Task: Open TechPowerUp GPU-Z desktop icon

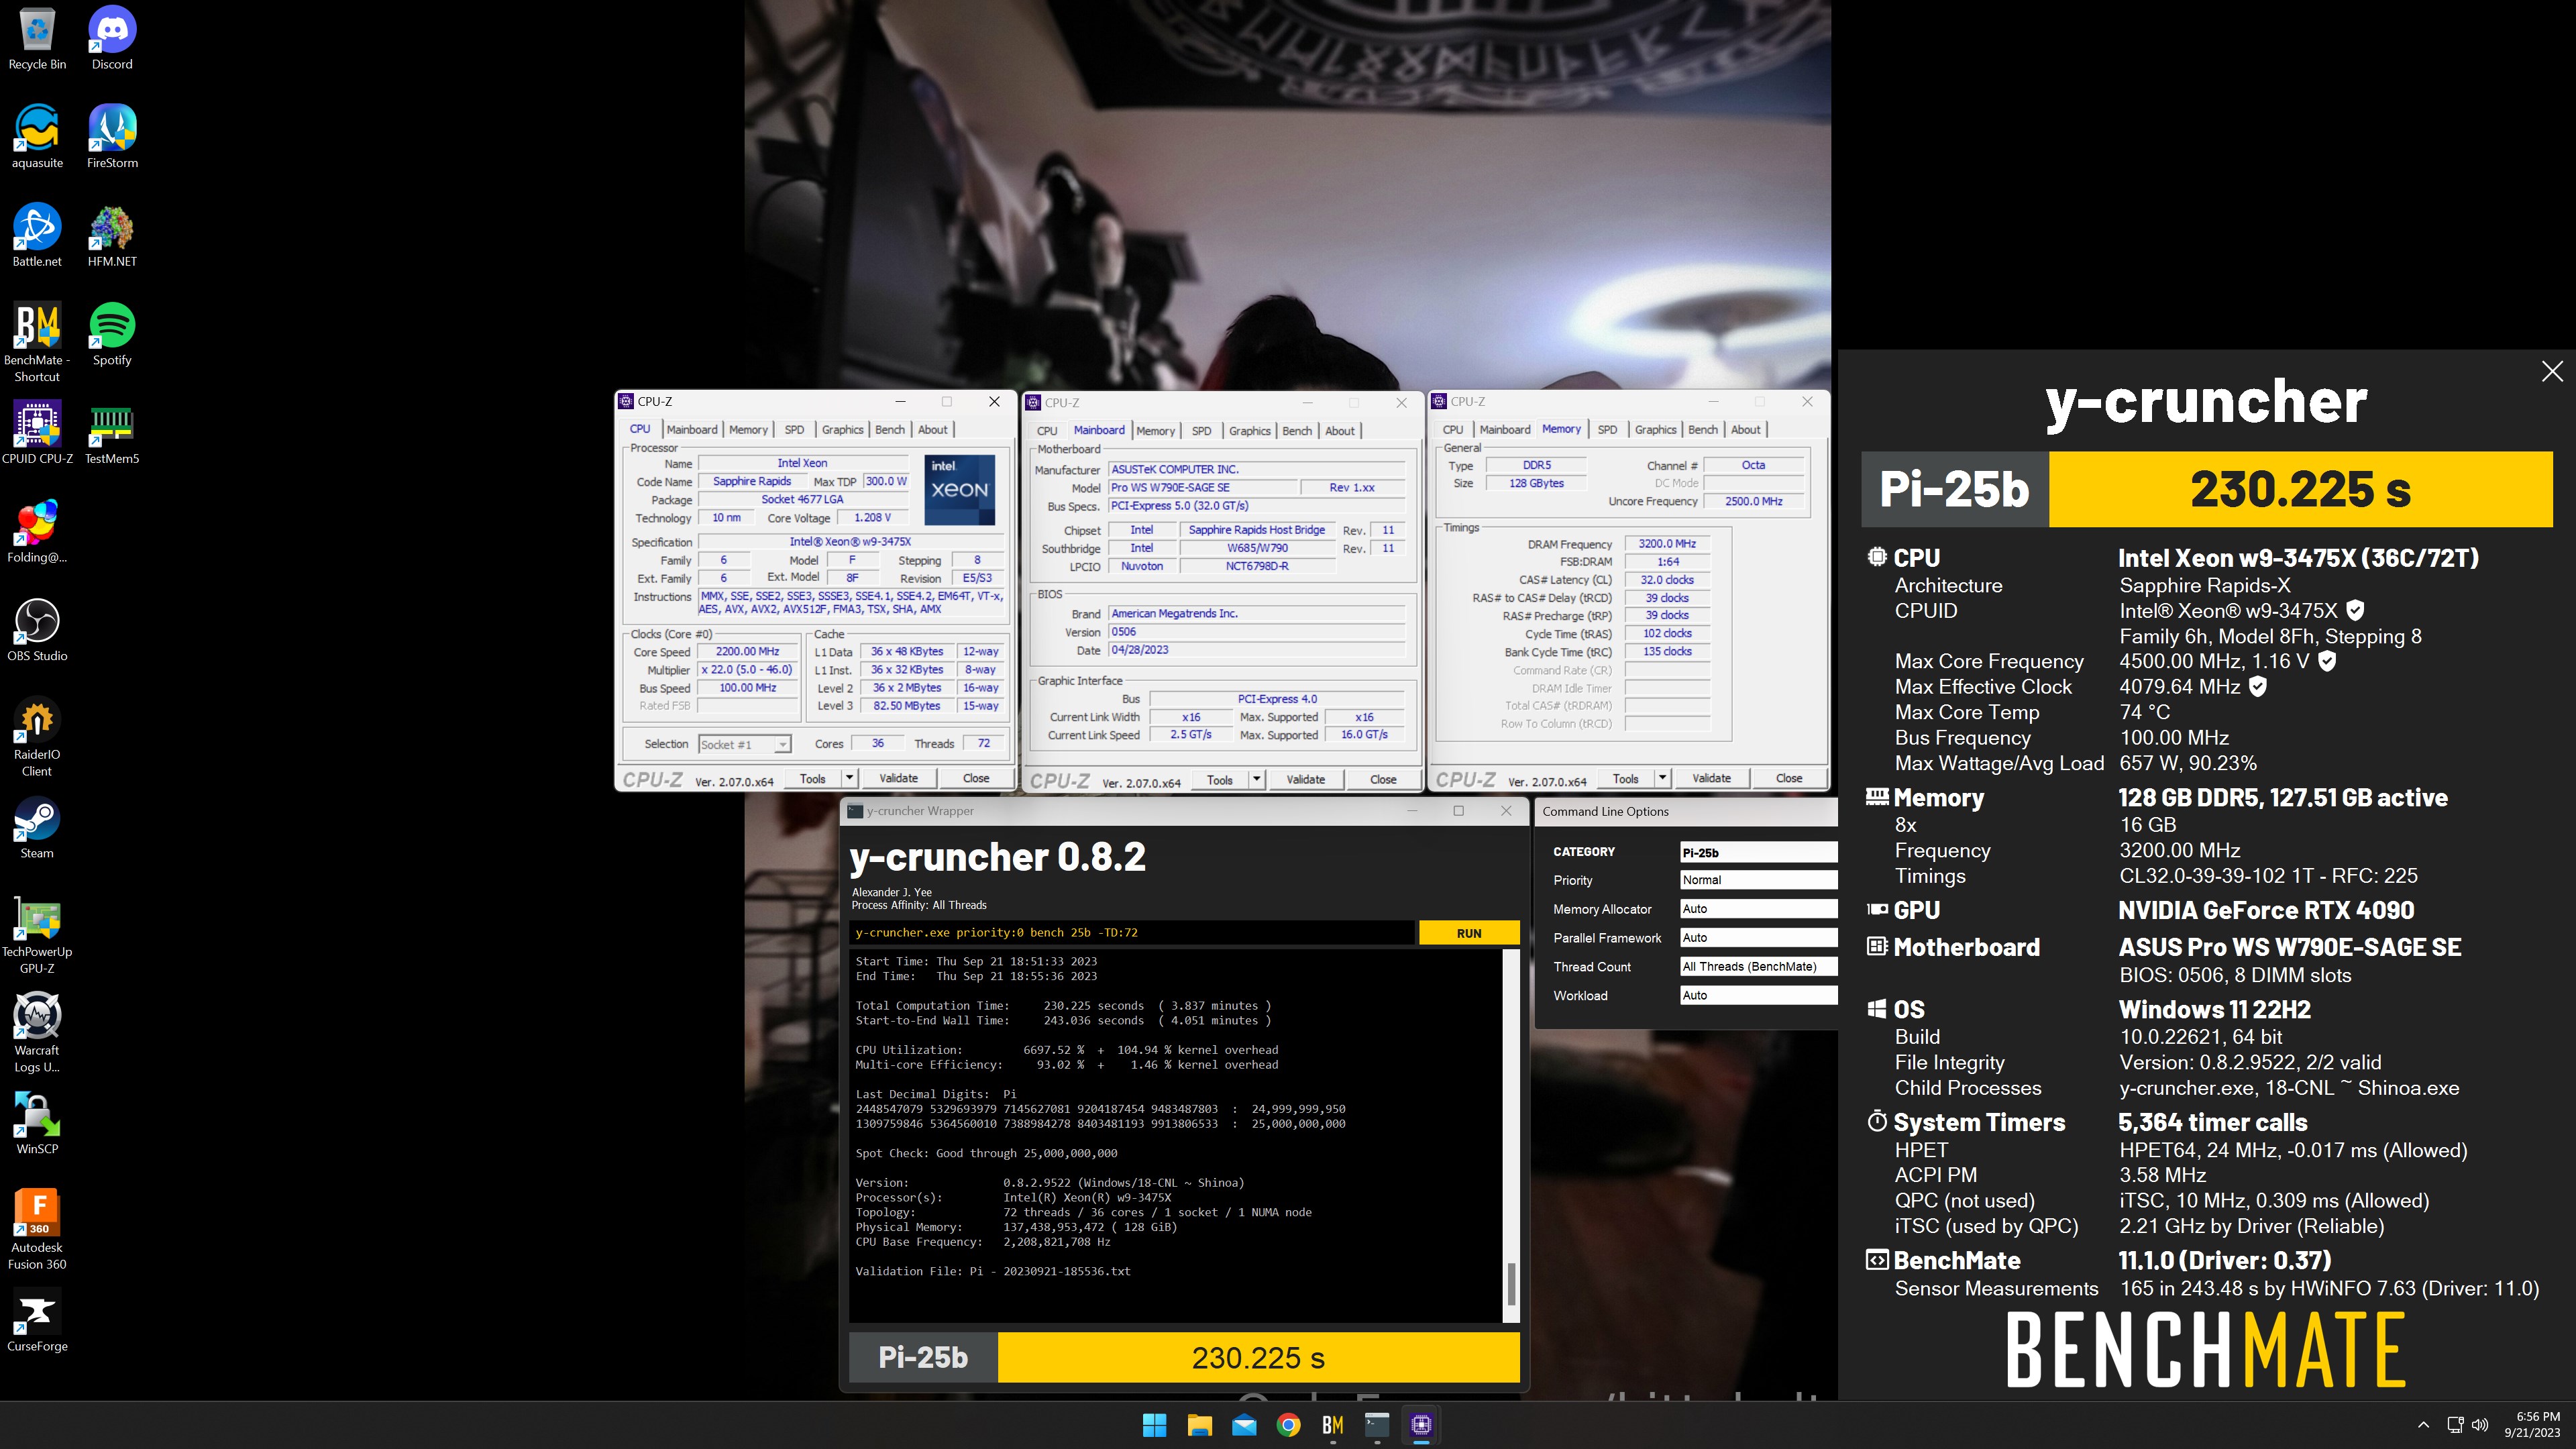Action: [37, 934]
